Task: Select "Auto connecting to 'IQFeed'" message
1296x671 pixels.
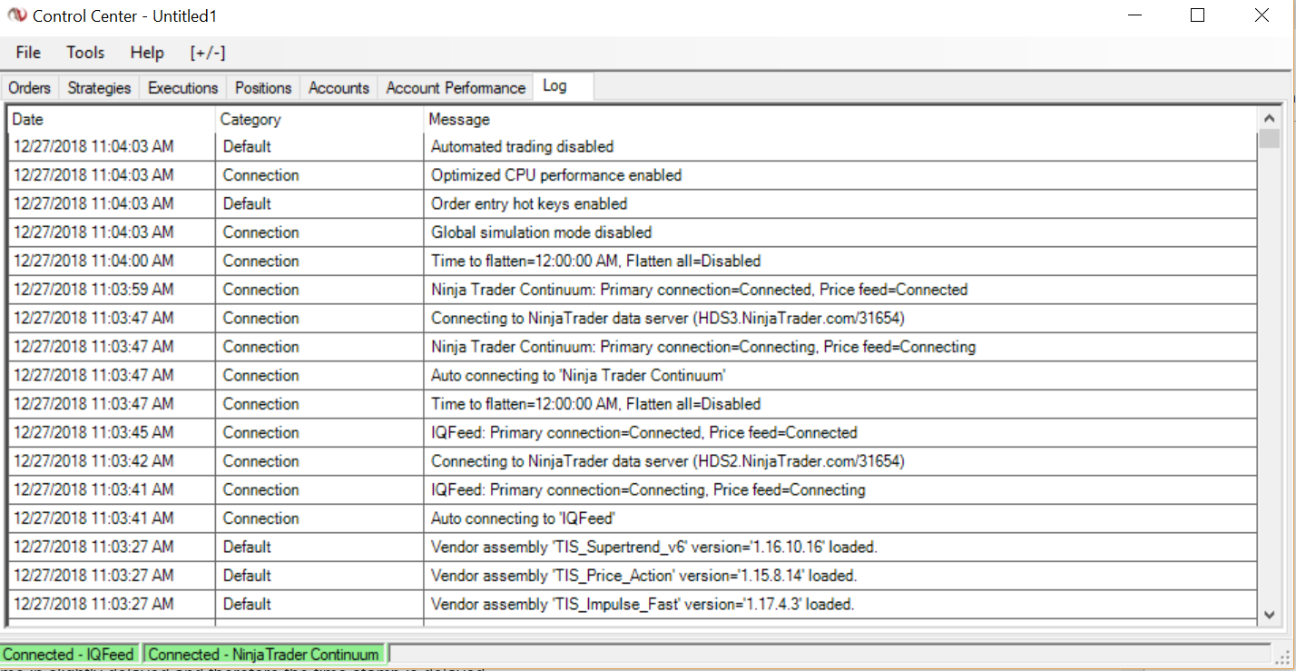Action: click(524, 518)
